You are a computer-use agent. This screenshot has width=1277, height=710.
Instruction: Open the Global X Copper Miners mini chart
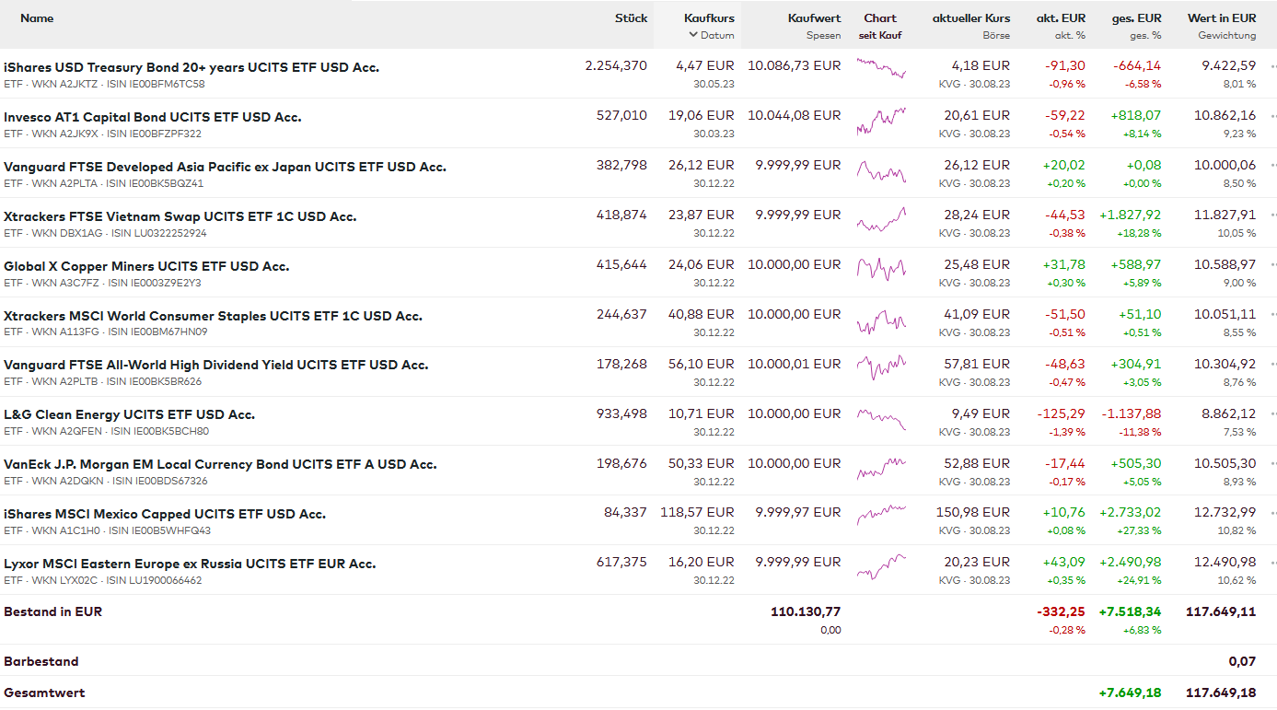[x=881, y=269]
